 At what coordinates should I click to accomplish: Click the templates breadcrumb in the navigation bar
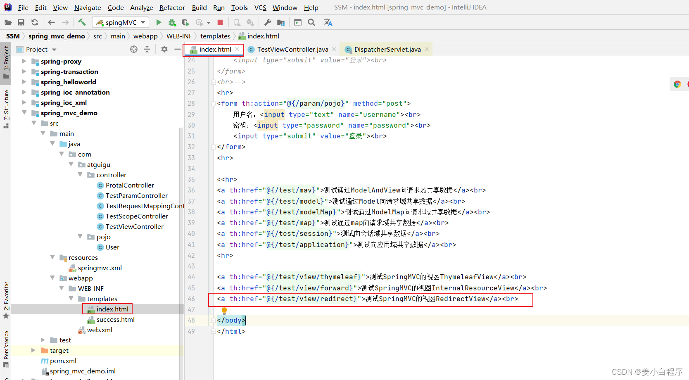215,36
